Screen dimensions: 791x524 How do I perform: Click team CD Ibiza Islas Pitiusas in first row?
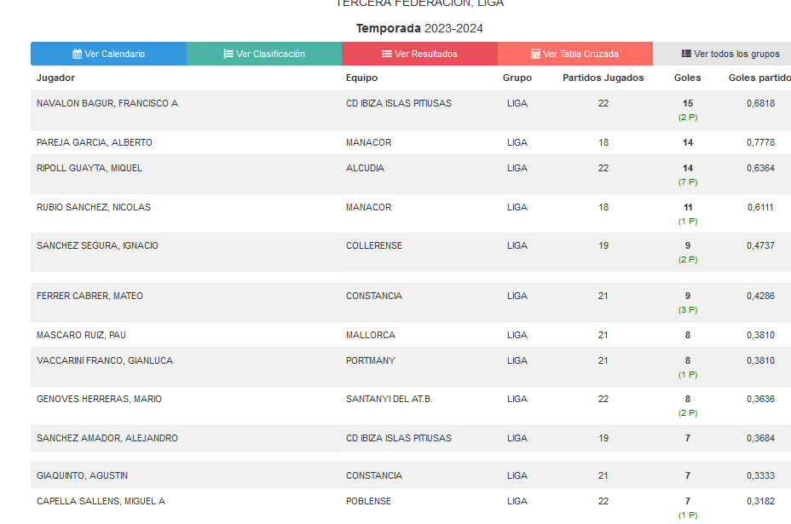coord(399,103)
